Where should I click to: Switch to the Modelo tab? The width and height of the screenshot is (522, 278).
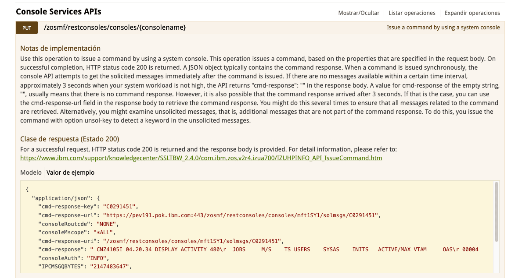[31, 172]
